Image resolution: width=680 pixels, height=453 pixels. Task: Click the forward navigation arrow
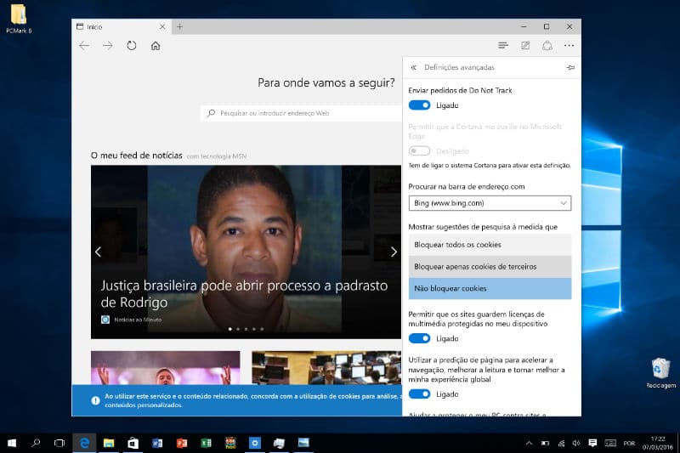pyautogui.click(x=108, y=46)
